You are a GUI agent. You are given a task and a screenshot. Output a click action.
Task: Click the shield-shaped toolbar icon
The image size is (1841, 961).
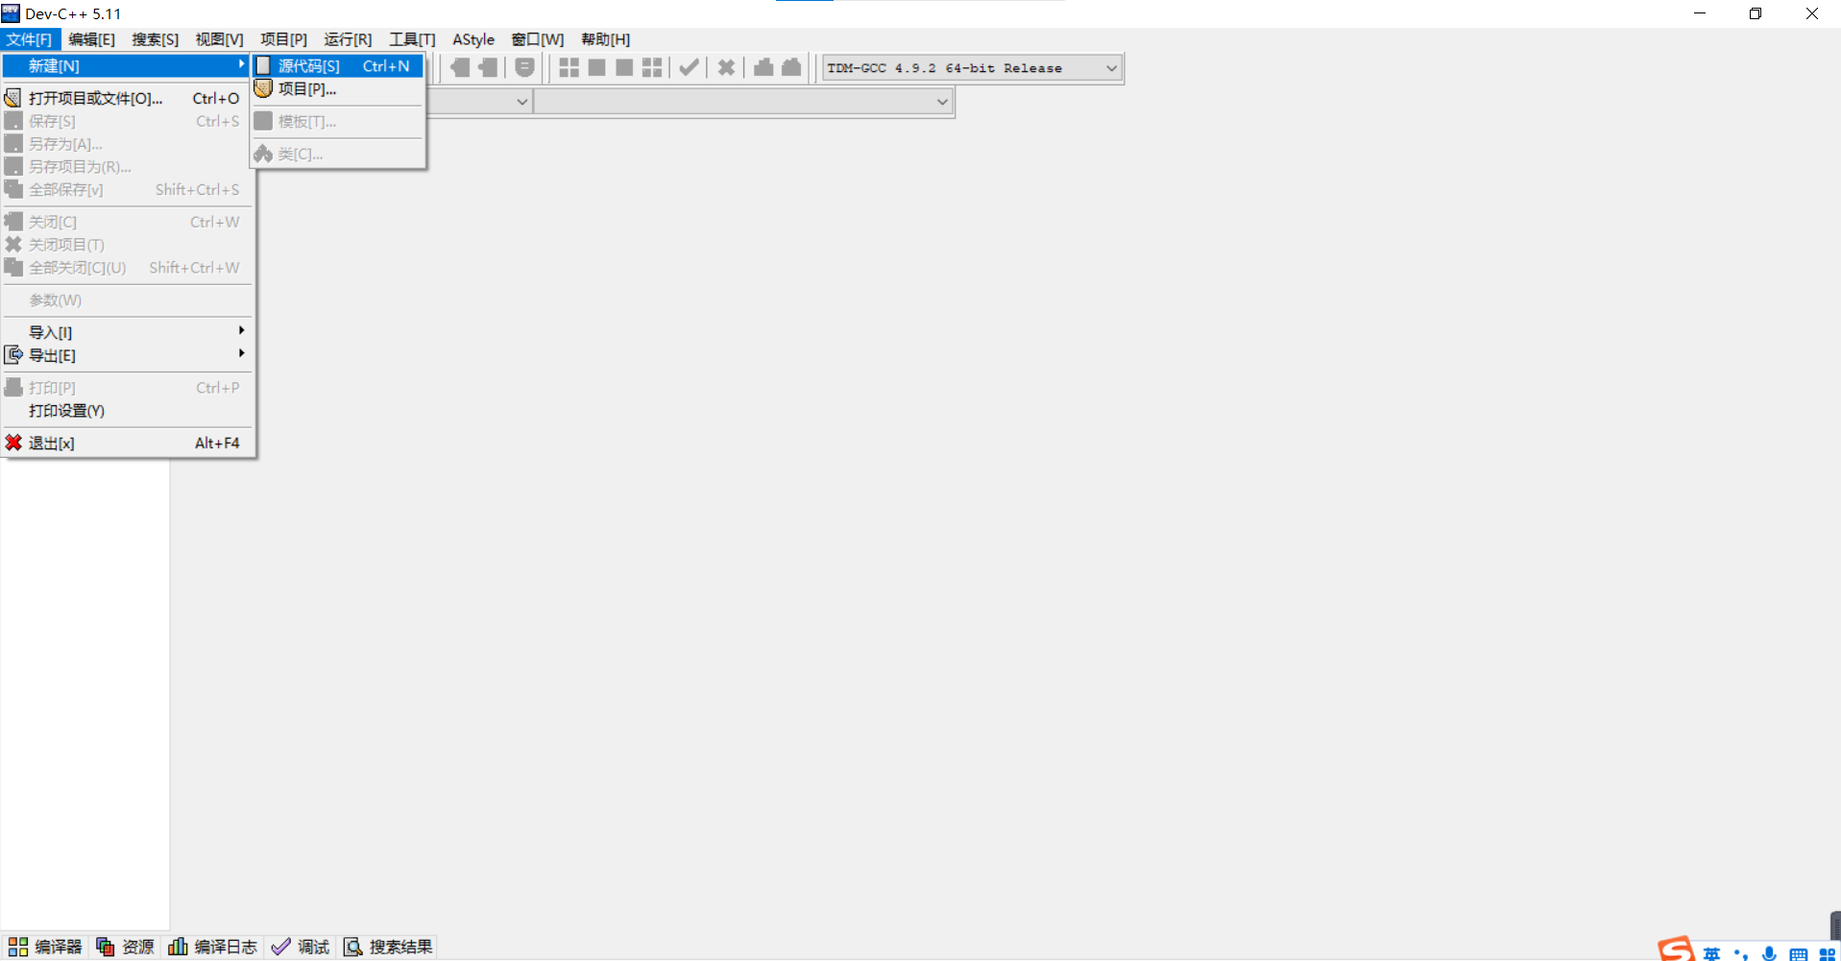[x=524, y=67]
